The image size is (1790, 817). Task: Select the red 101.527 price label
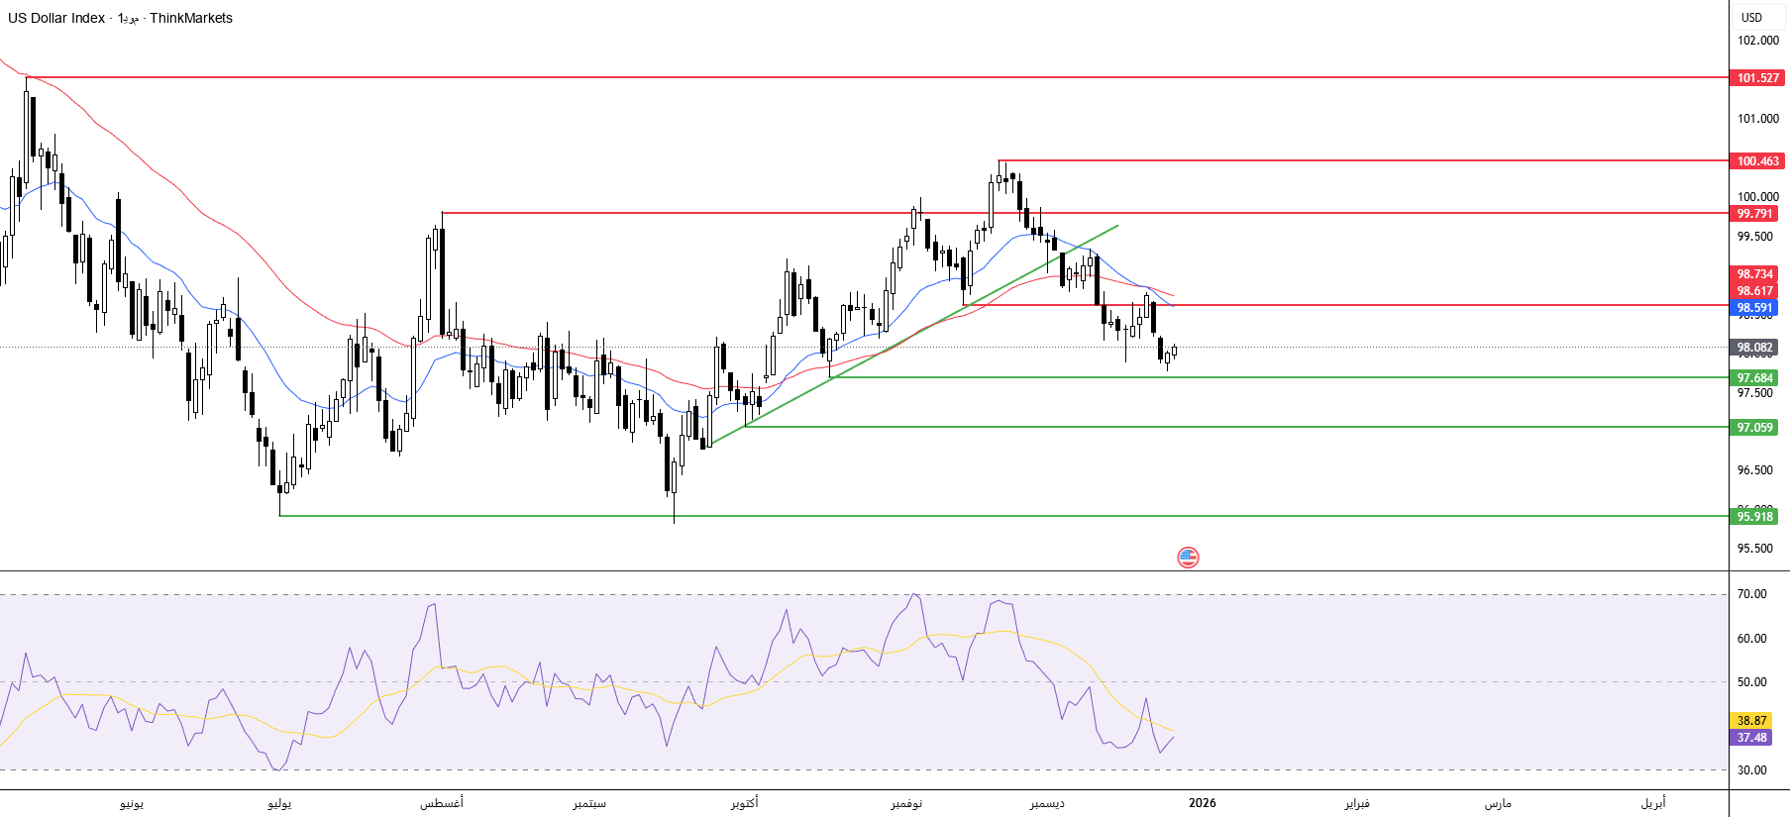pos(1757,77)
